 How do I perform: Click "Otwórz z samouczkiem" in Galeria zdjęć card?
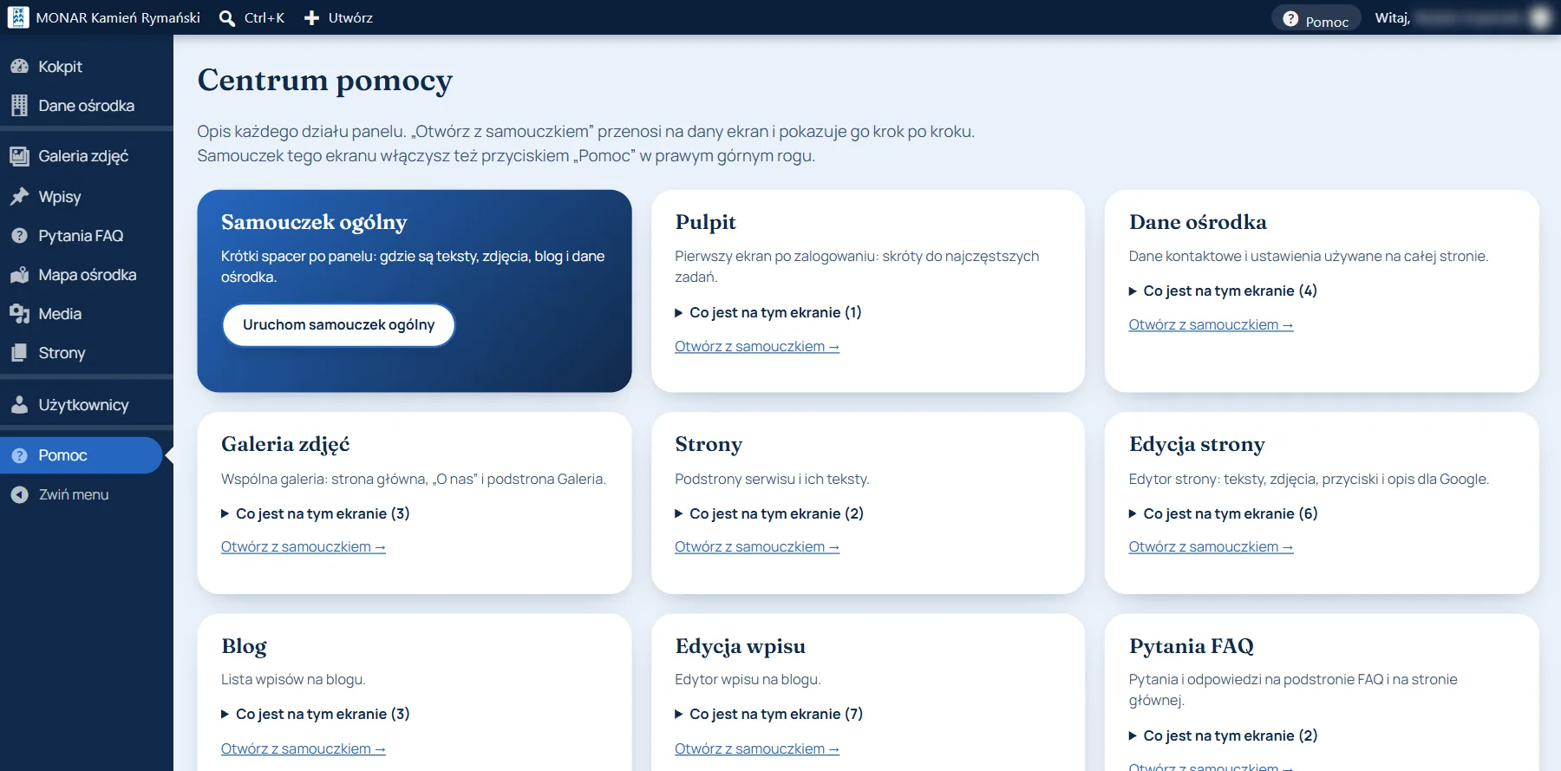tap(304, 546)
